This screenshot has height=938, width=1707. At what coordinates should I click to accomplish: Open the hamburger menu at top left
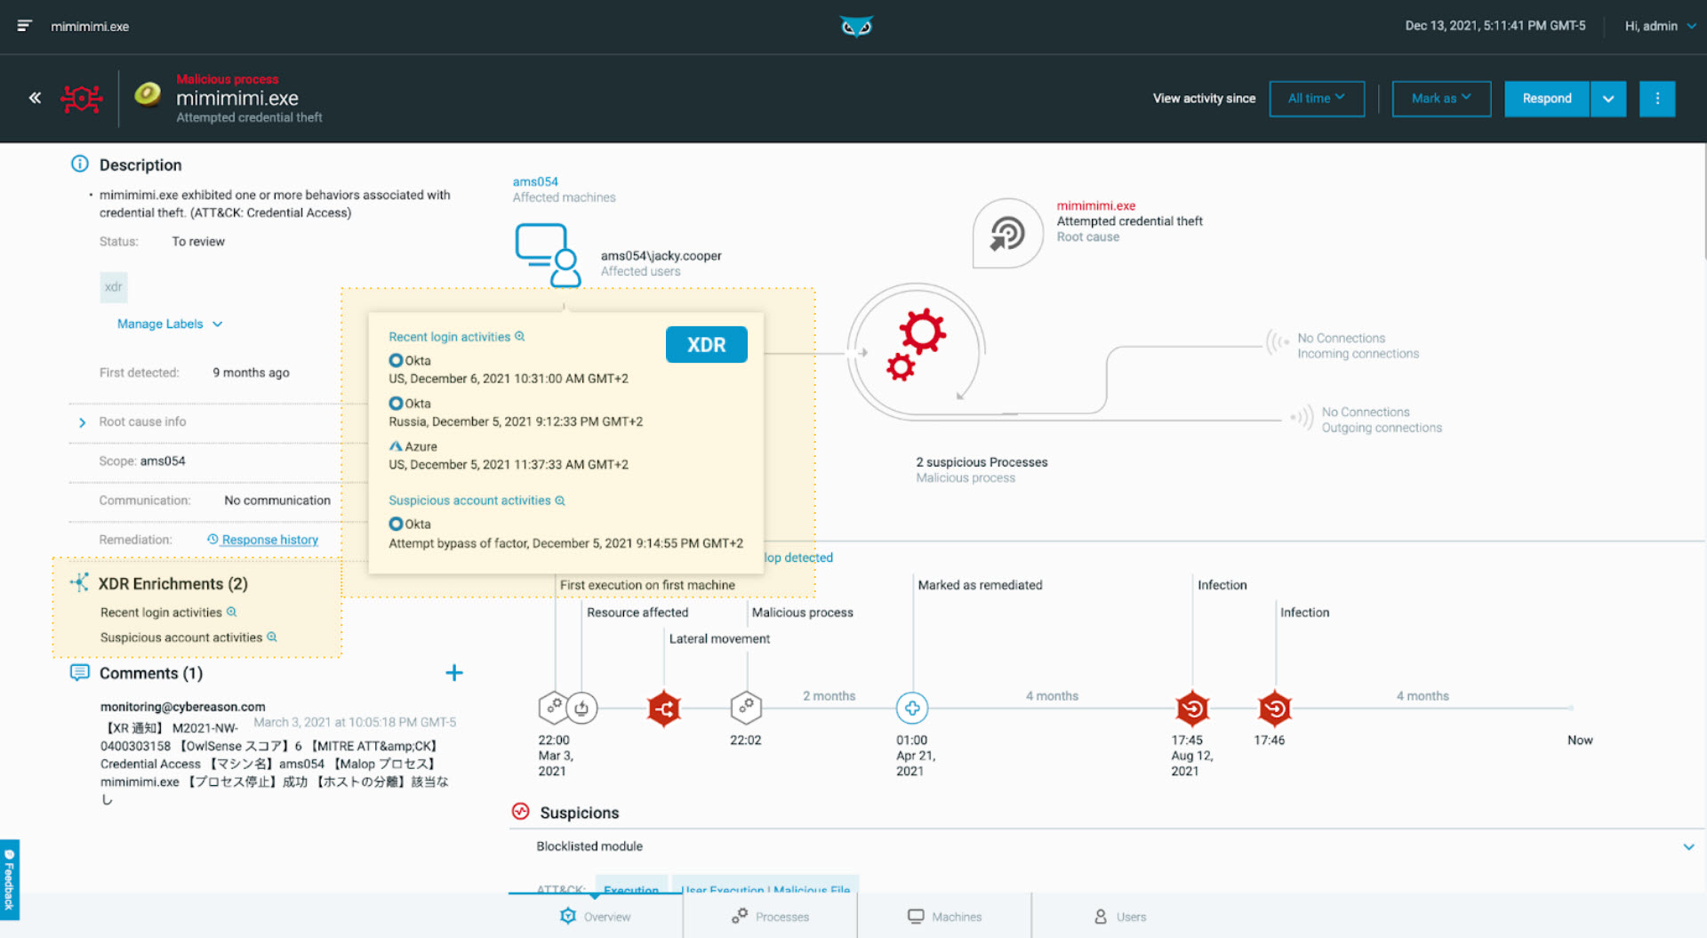tap(24, 26)
